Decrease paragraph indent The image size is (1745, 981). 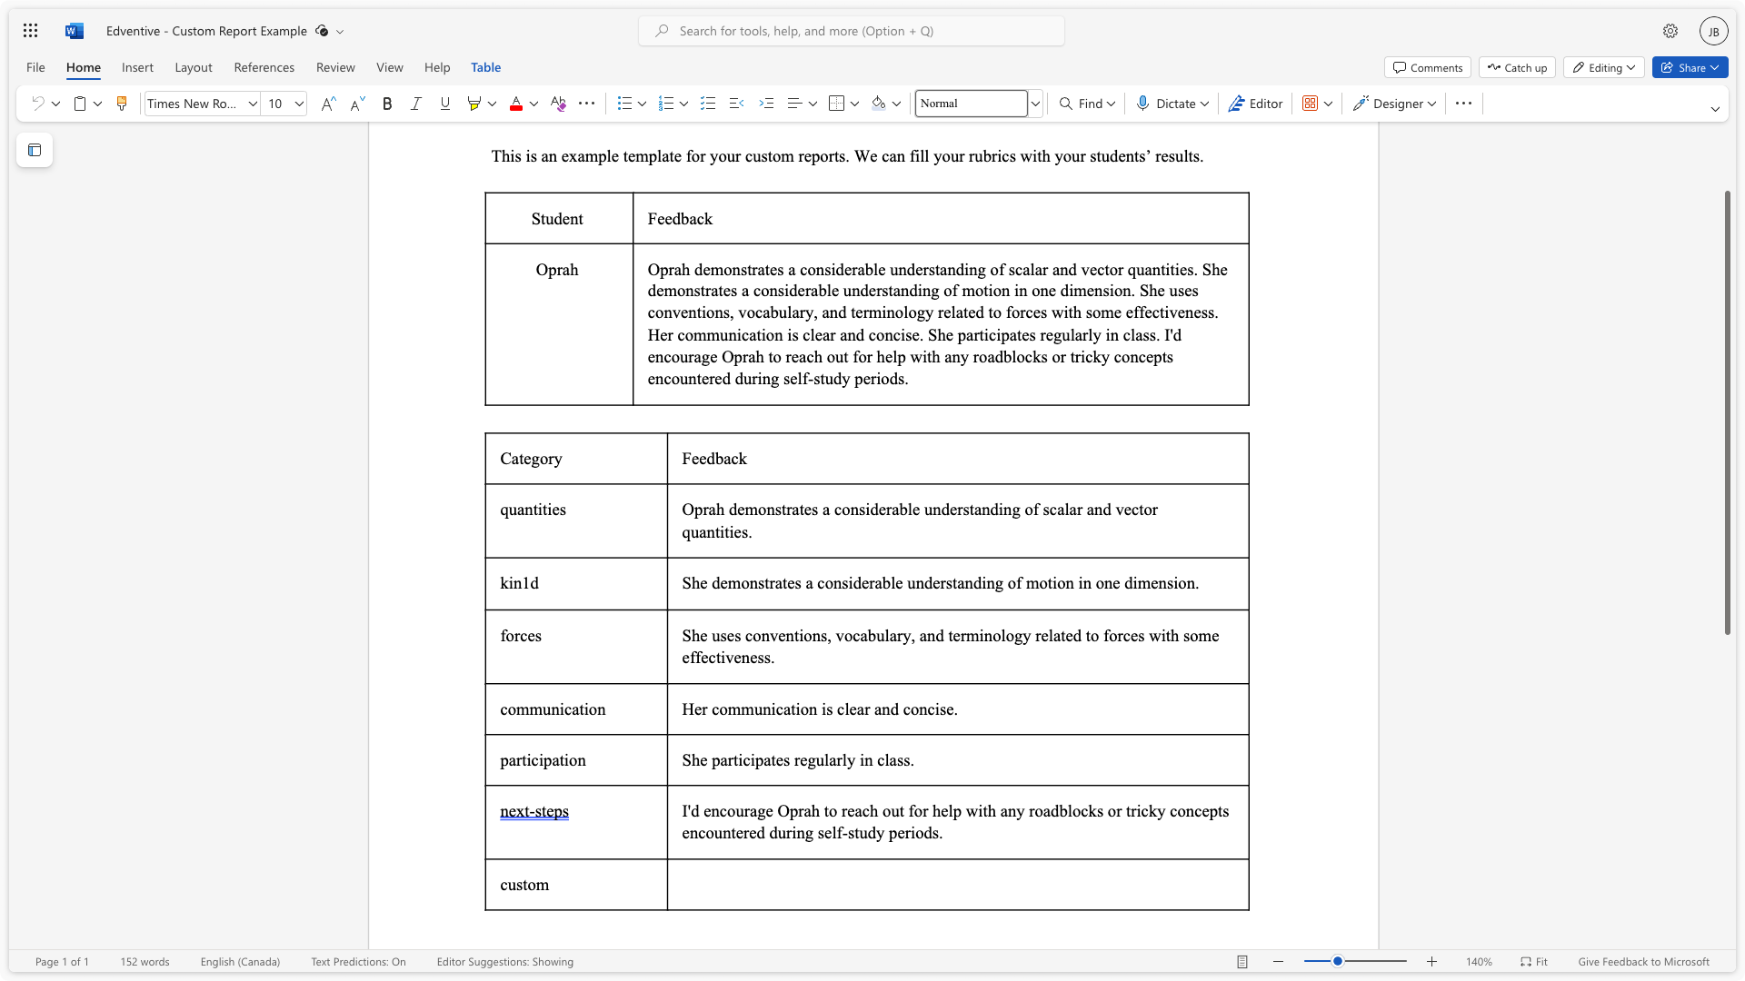[737, 104]
